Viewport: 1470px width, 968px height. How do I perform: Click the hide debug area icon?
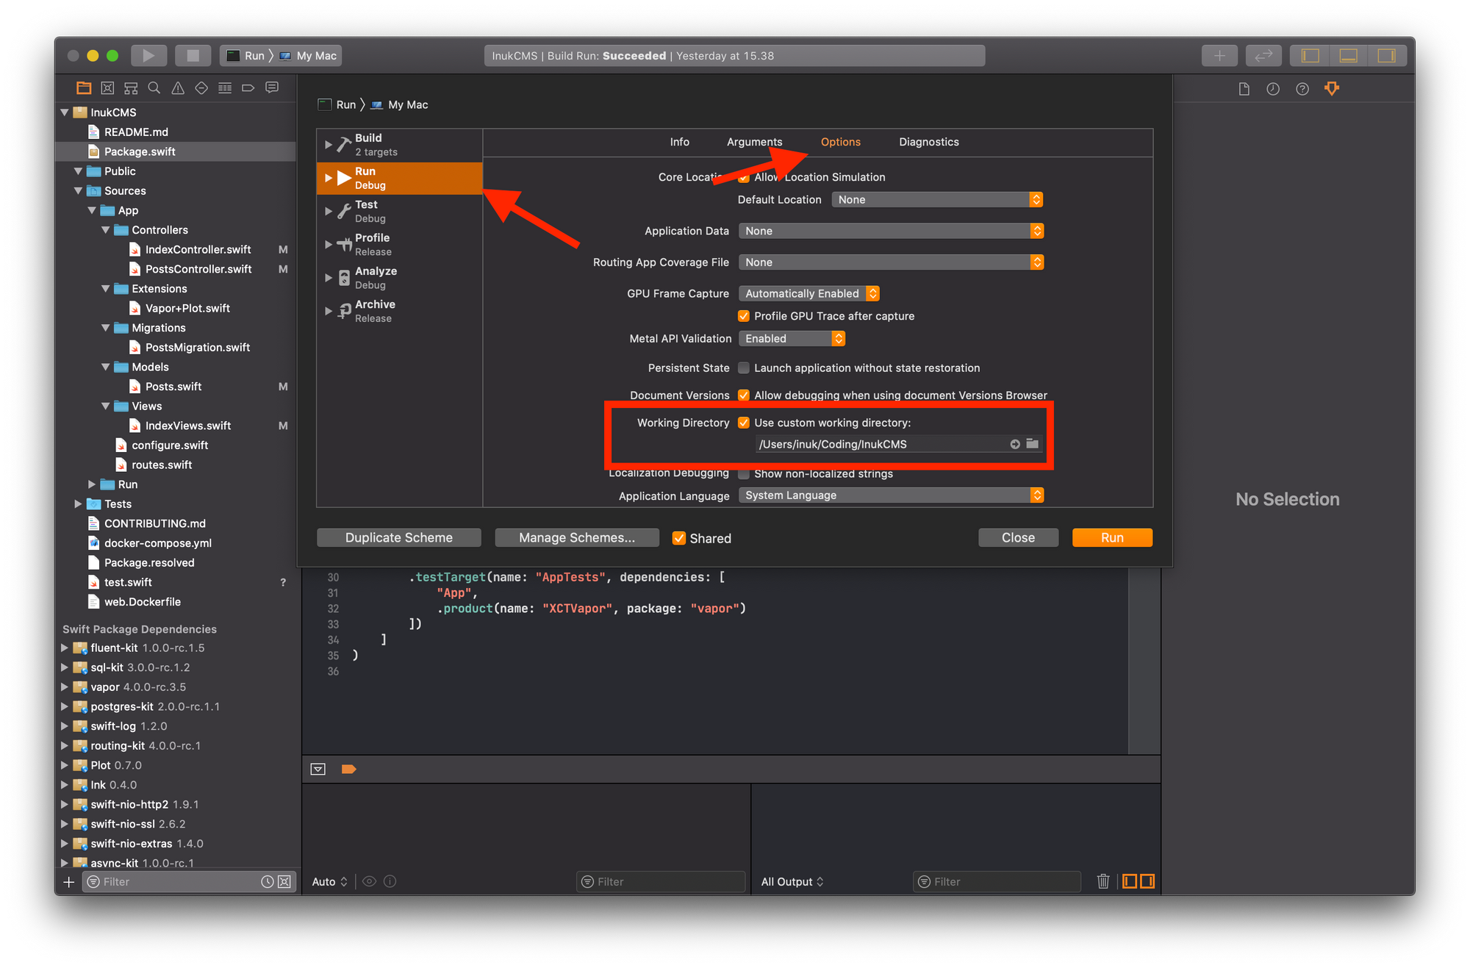[x=318, y=769]
